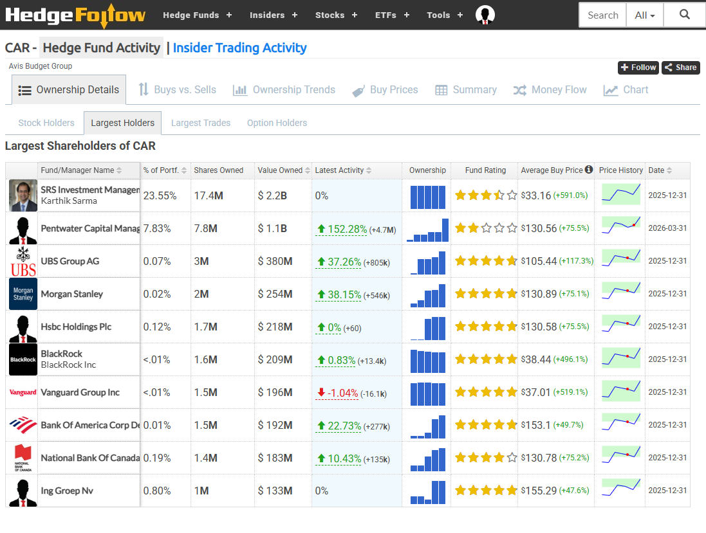Select the Ownership Details tab
The width and height of the screenshot is (706, 533).
(69, 89)
